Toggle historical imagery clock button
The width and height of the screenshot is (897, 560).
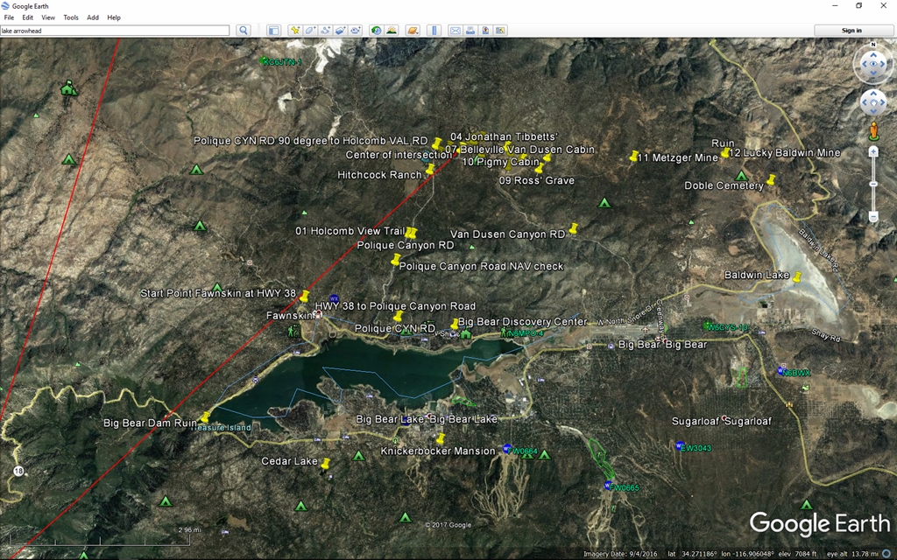377,31
